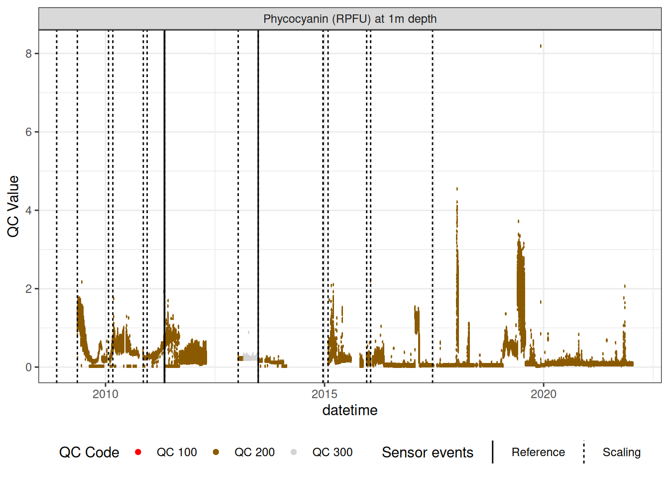Select the isolated outlier point near value 8
Screen dimensions: 669x478
point(541,46)
